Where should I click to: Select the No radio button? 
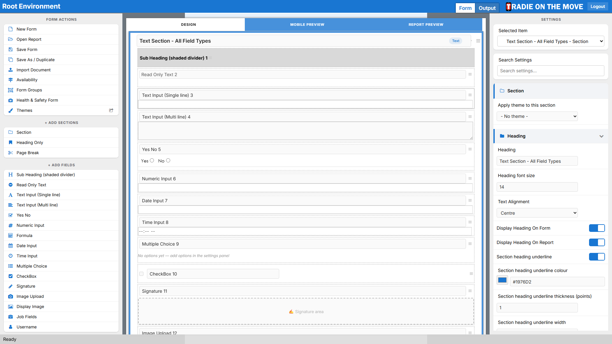(x=168, y=161)
